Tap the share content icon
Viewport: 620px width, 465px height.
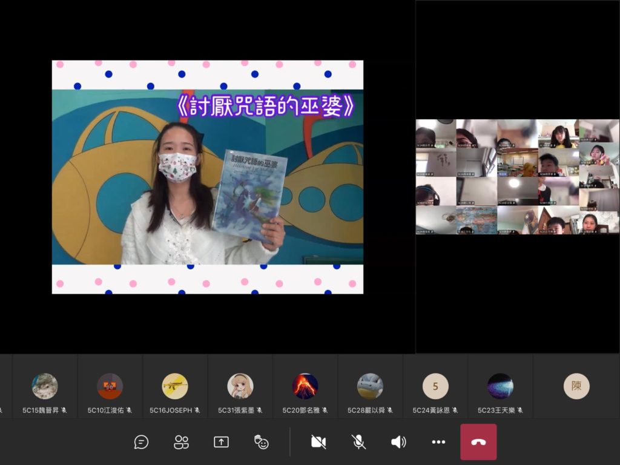pyautogui.click(x=221, y=442)
